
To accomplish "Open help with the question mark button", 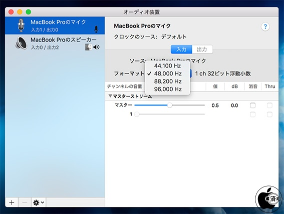I will pyautogui.click(x=265, y=27).
